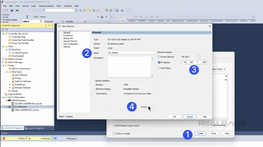Expand the MainProgram tree node
Viewport: 263px width, 147px height.
(10, 53)
